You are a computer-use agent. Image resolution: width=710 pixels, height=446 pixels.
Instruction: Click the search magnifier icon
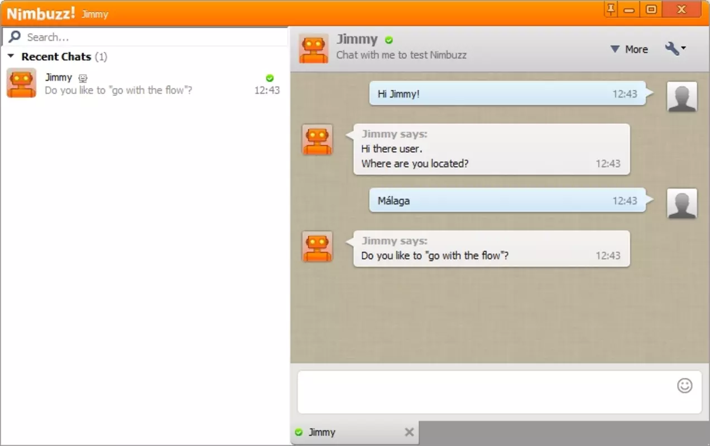tap(15, 37)
